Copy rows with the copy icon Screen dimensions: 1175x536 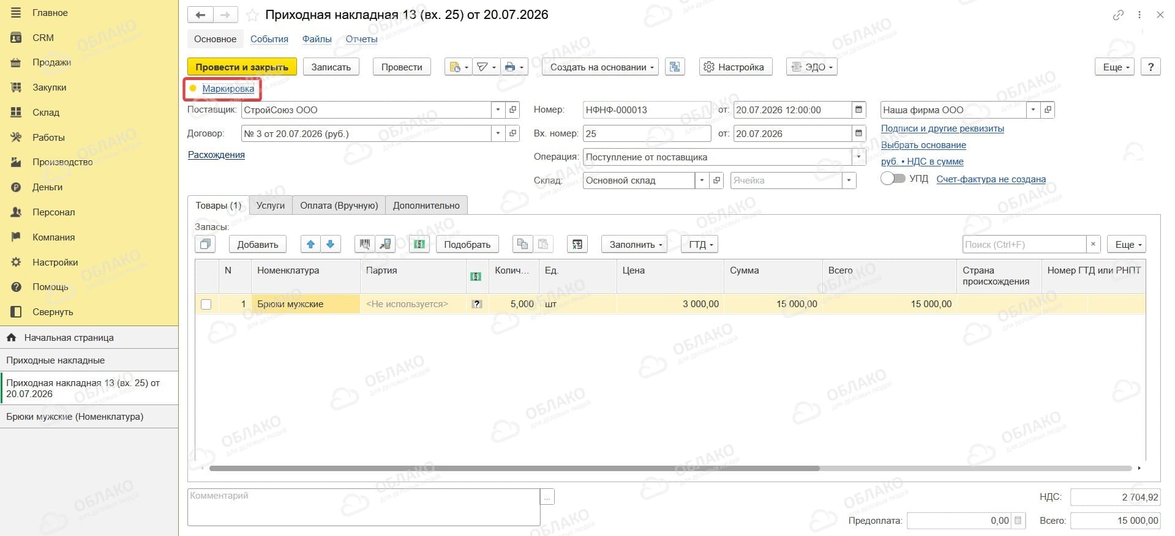522,244
